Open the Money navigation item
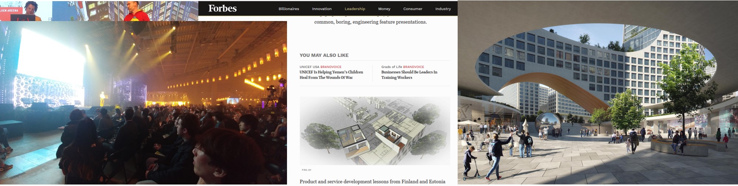The width and height of the screenshot is (738, 186). pos(384,9)
